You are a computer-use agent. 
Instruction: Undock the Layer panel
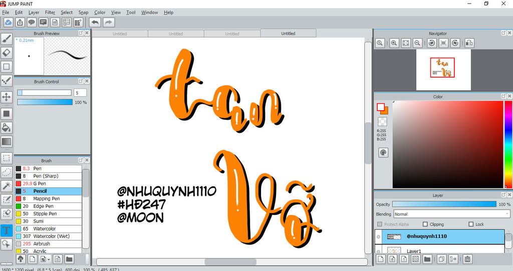click(x=503, y=195)
